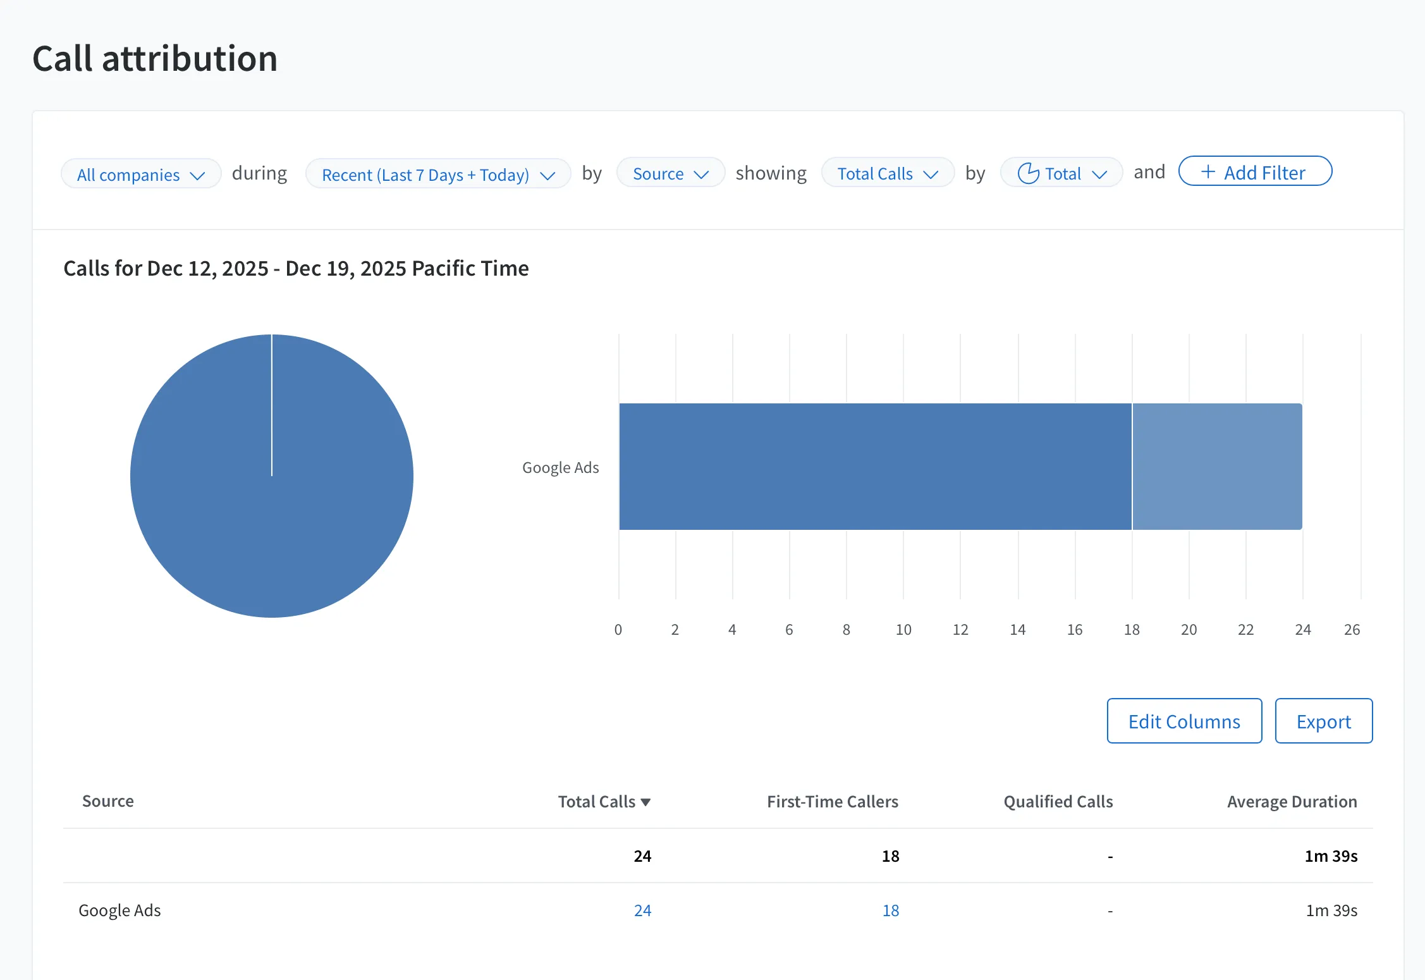Click the sort arrow beside Total Calls
The height and width of the screenshot is (980, 1425).
(645, 802)
